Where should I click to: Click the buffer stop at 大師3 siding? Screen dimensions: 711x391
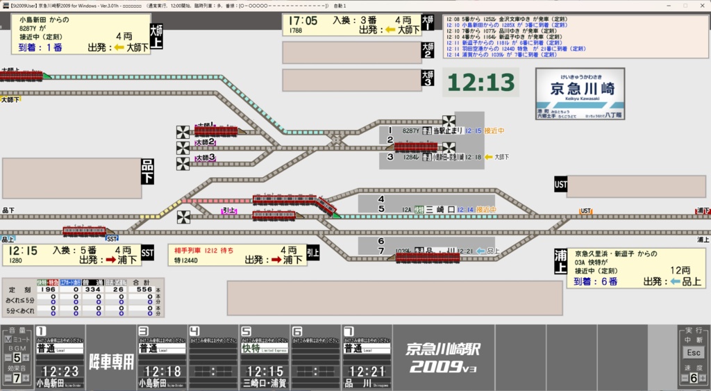point(183,164)
